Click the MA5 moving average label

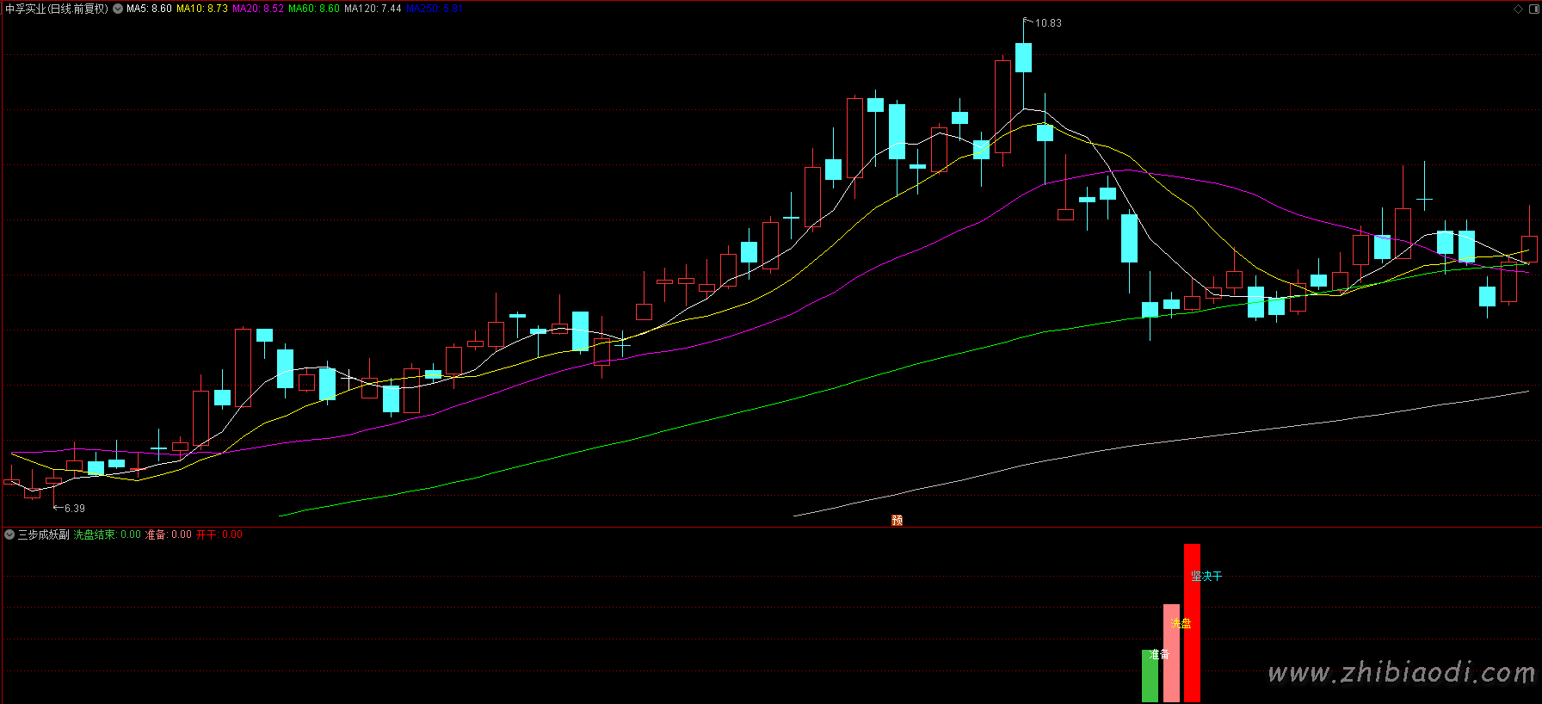tap(149, 9)
